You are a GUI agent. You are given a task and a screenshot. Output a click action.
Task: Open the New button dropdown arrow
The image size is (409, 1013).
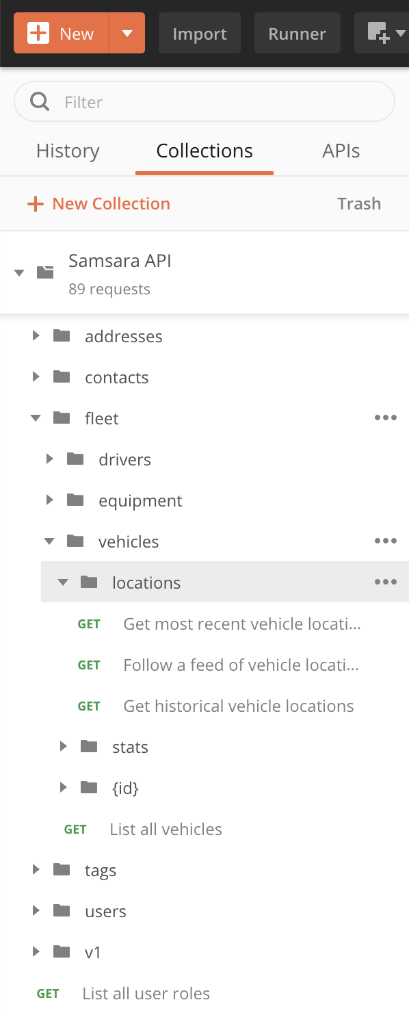pos(127,33)
